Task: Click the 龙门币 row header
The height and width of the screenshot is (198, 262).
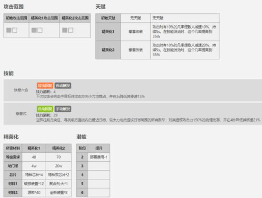Action: point(13,166)
